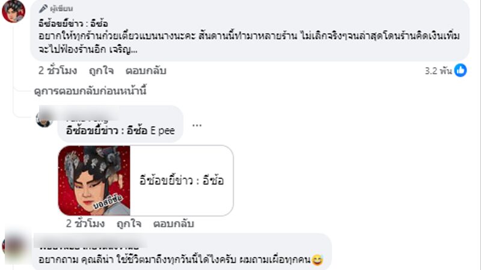Click the author pencil badge icon

click(43, 8)
